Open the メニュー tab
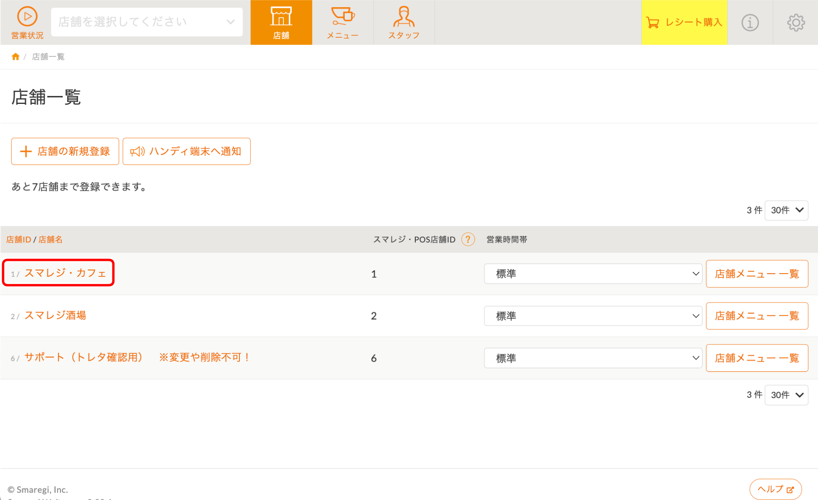Image resolution: width=818 pixels, height=500 pixels. click(x=343, y=22)
